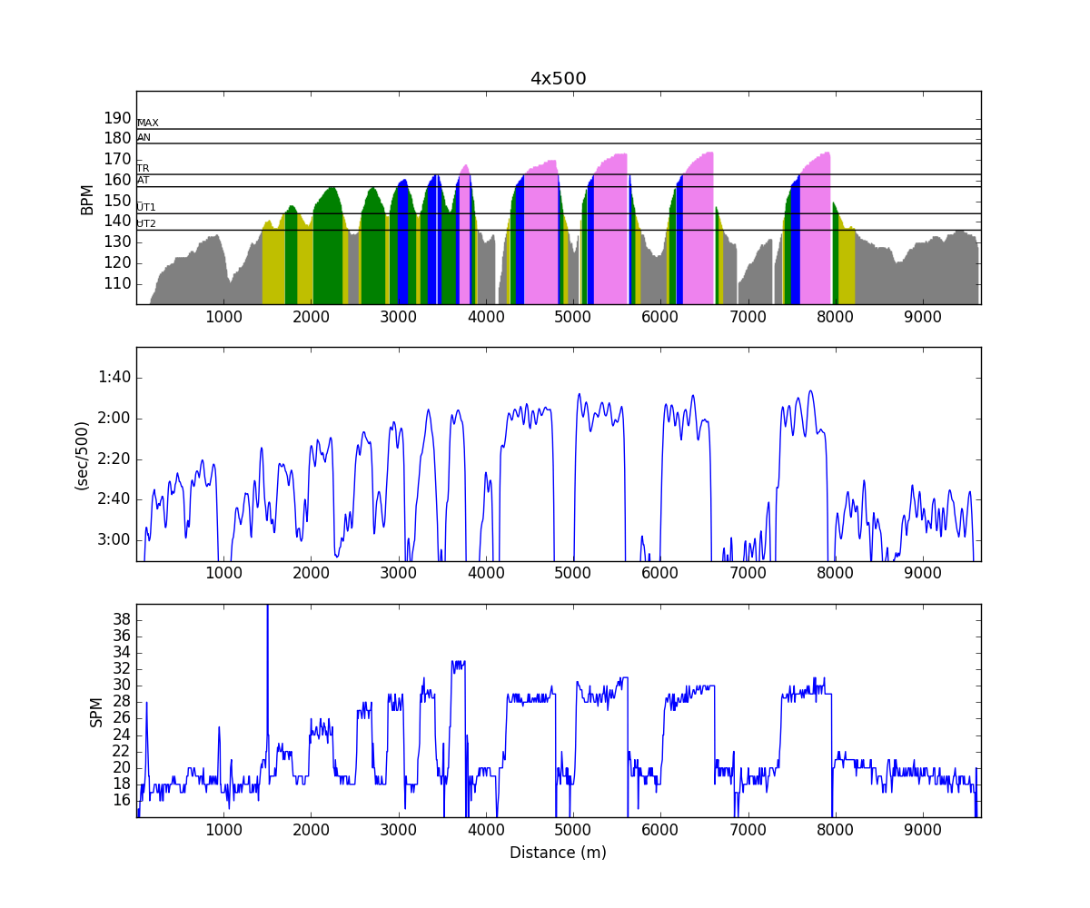Click the UT2 zone label
The height and width of the screenshot is (908, 1090).
pos(146,224)
